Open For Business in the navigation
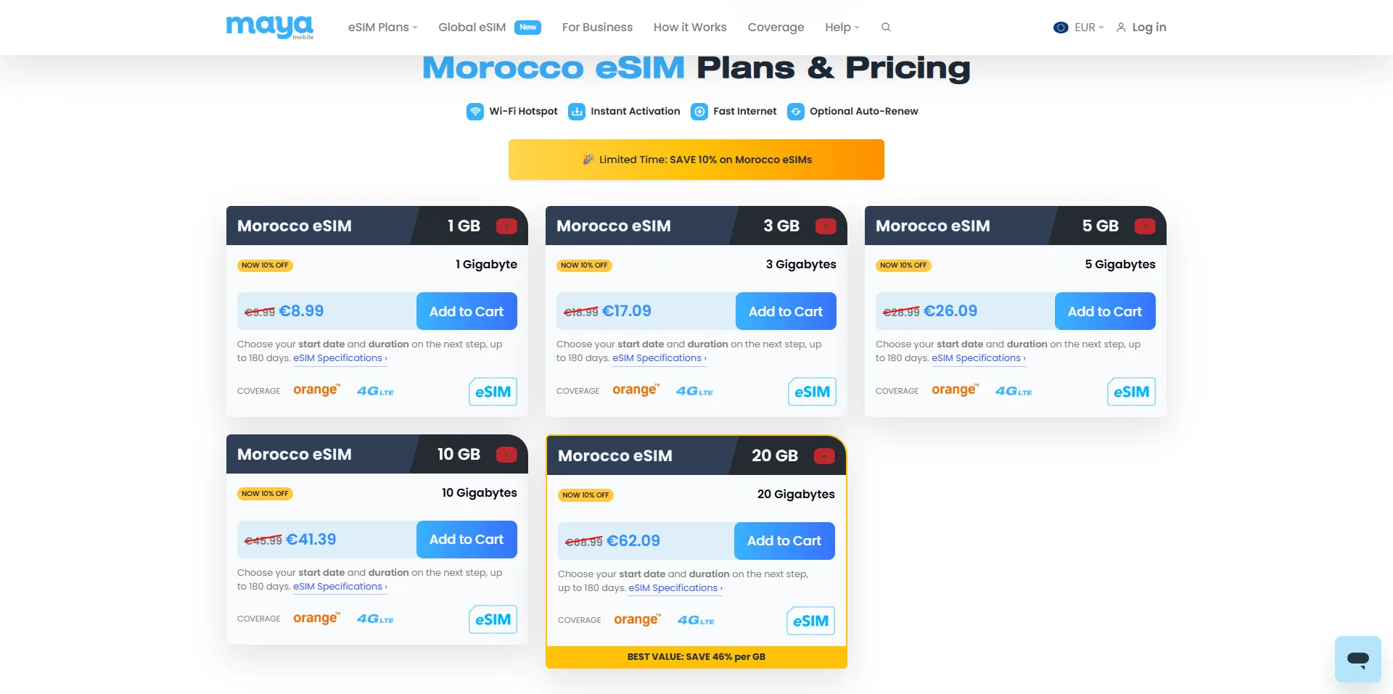This screenshot has width=1393, height=694. pyautogui.click(x=597, y=27)
